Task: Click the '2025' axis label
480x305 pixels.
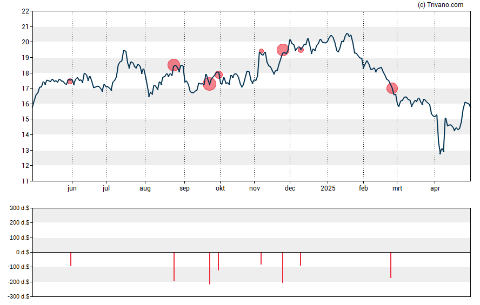Action: (x=328, y=188)
